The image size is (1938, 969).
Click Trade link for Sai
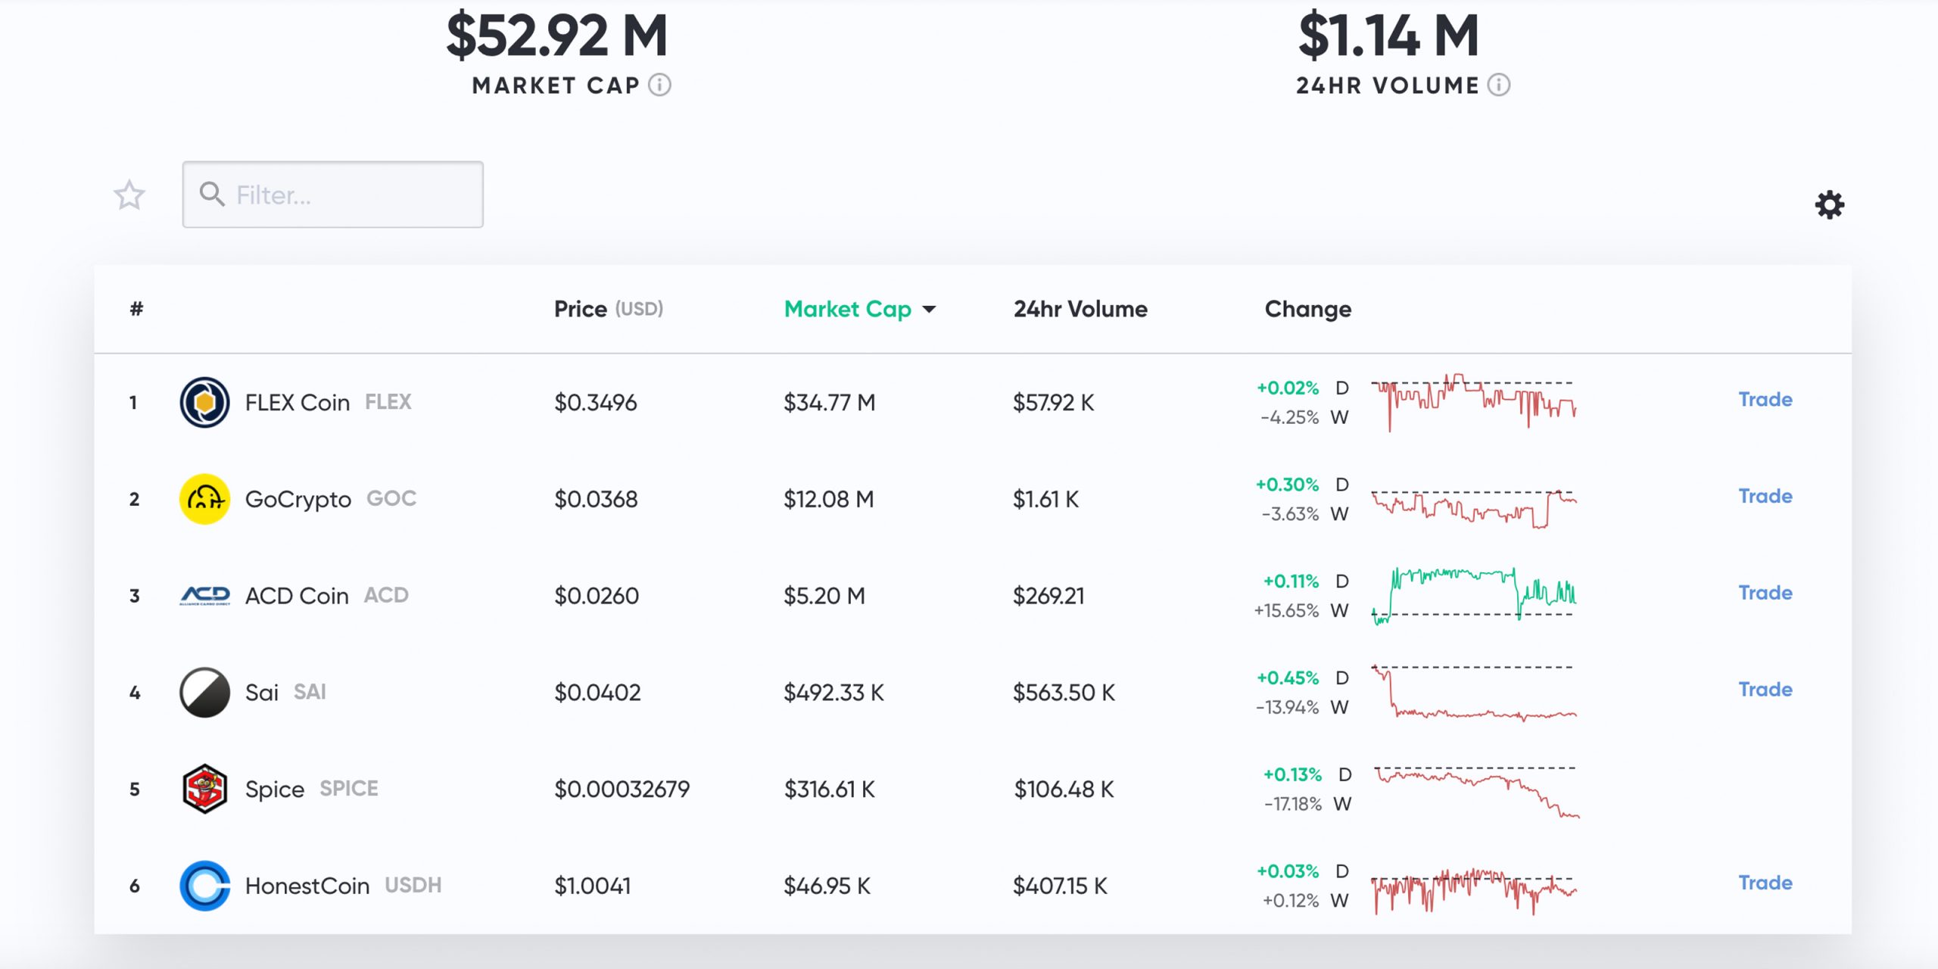[x=1765, y=689]
